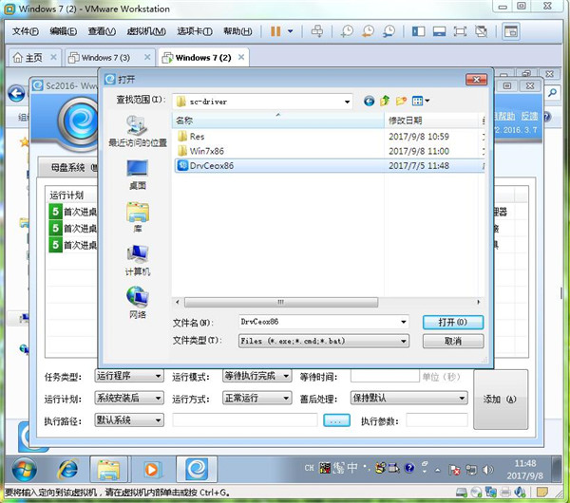
Task: Revert to snapshot toolbar icon
Action: (x=368, y=31)
